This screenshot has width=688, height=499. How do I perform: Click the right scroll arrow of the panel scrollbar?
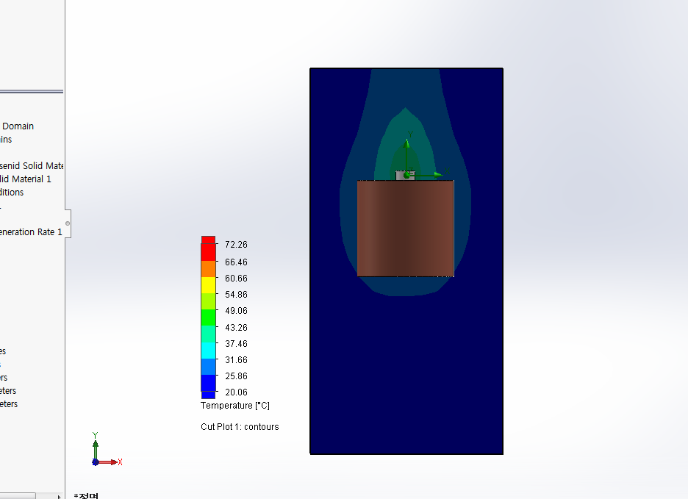coord(59,496)
